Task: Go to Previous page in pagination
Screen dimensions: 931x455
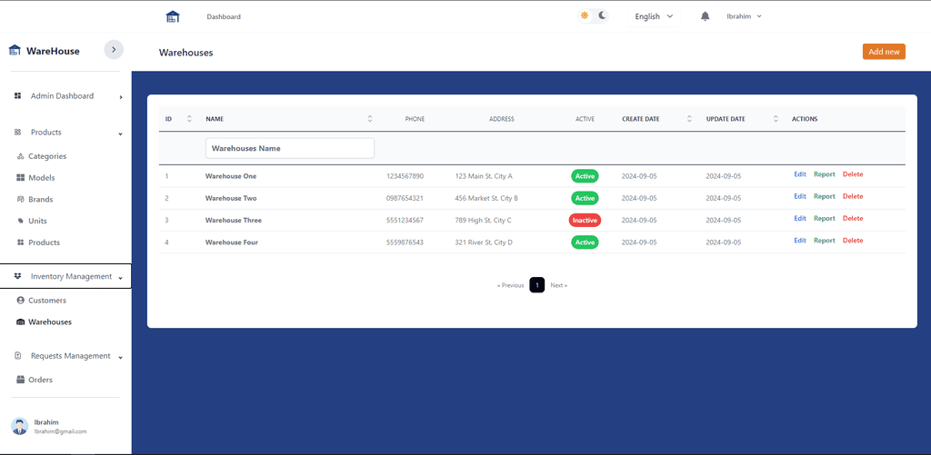Action: 511,285
